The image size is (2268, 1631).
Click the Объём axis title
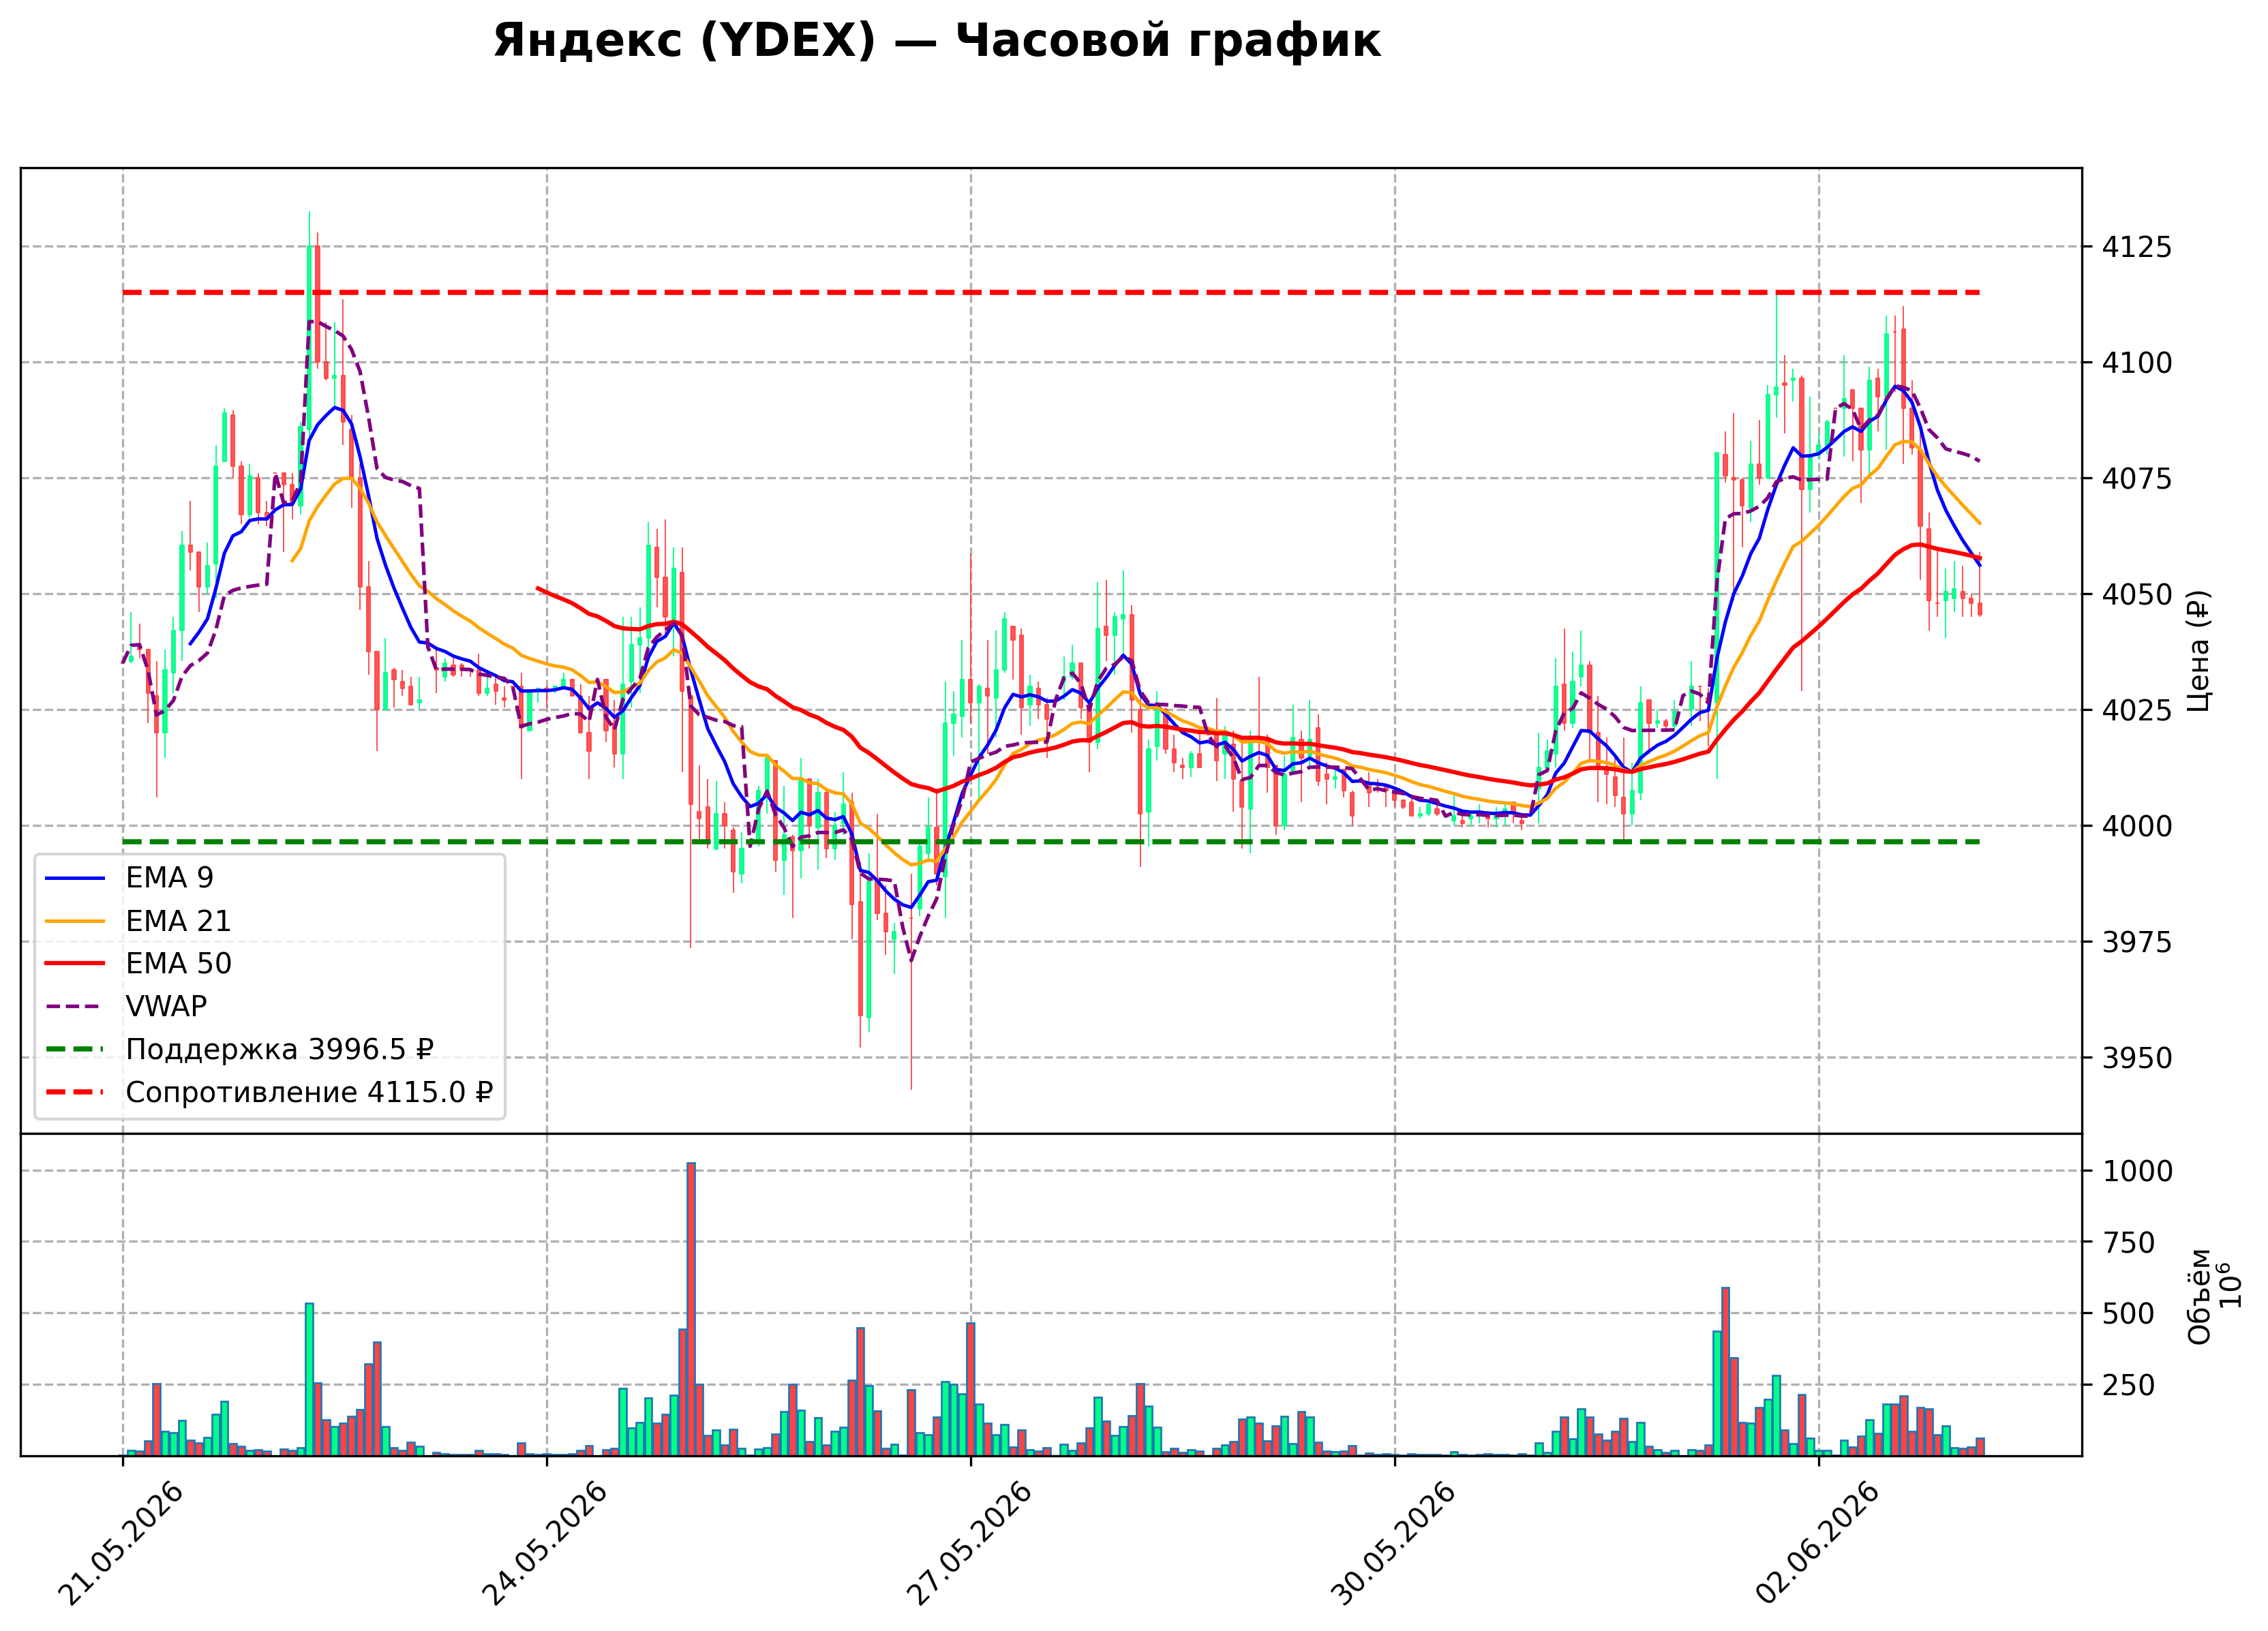coord(2198,1297)
